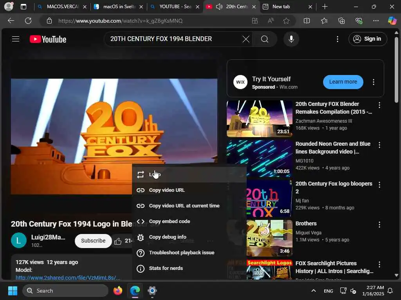
Task: Open more options for logo bloopers 2 video
Action: 379,185
